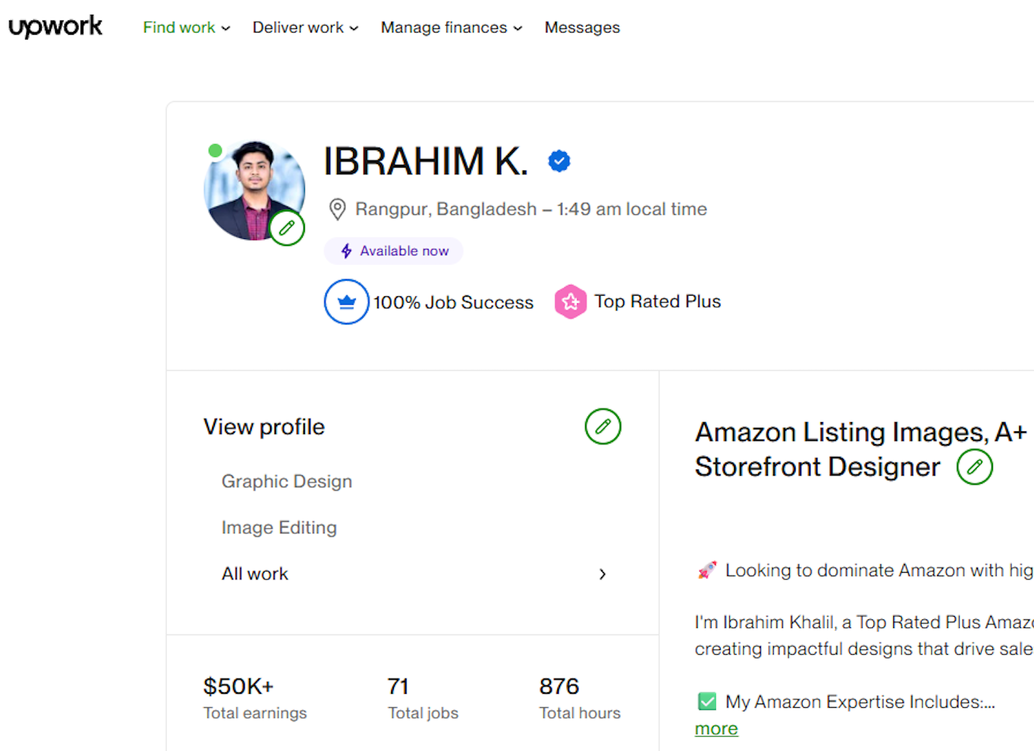Image resolution: width=1034 pixels, height=751 pixels.
Task: Click the IBRAHIM K. name heading
Action: point(426,161)
